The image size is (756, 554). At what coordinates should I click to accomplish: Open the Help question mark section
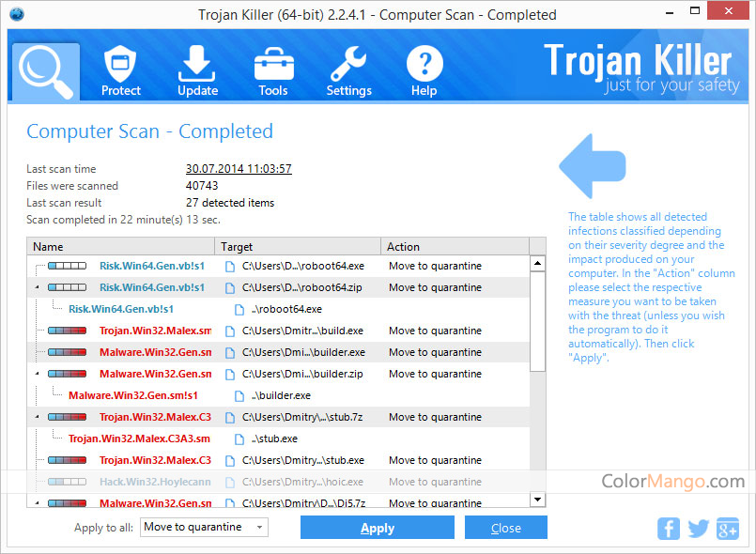pyautogui.click(x=424, y=70)
